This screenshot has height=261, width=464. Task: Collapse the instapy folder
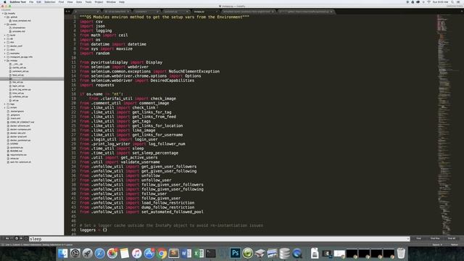point(5,60)
